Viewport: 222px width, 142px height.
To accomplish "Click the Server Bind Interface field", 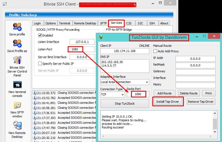I will (82, 57).
